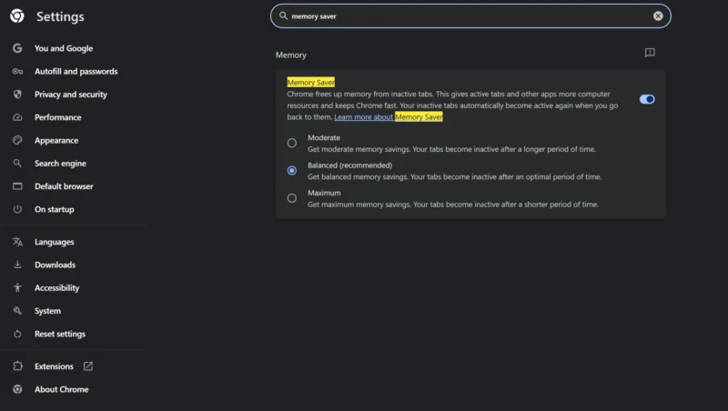Image resolution: width=728 pixels, height=411 pixels.
Task: Click the You and Google G icon
Action: point(17,48)
